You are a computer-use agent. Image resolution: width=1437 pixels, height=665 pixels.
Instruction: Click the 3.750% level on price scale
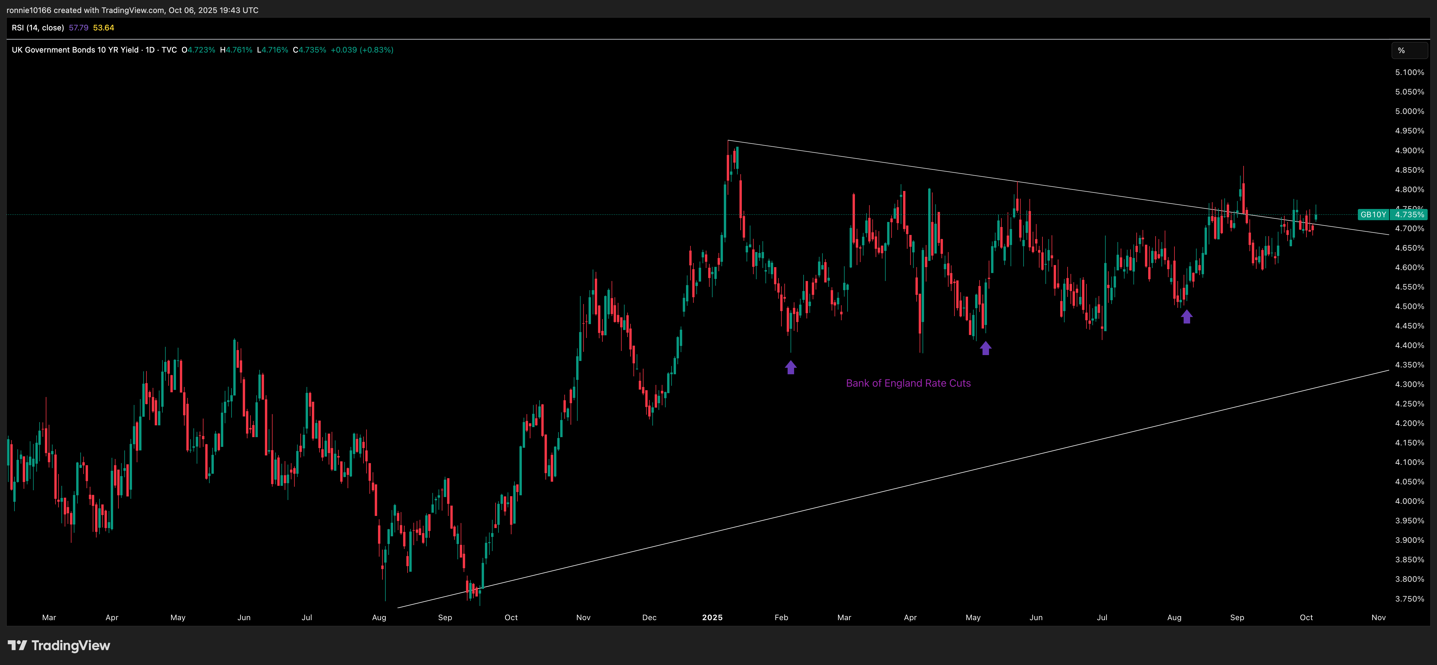(x=1409, y=599)
